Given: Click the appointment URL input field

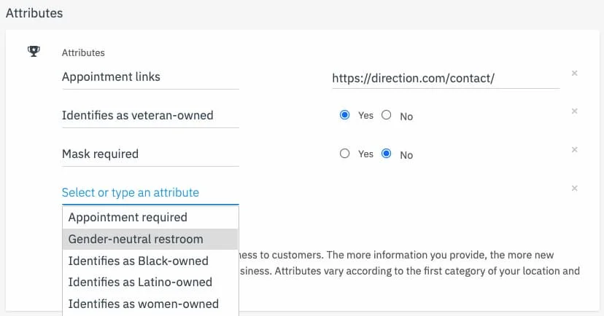Looking at the screenshot, I should pyautogui.click(x=445, y=77).
